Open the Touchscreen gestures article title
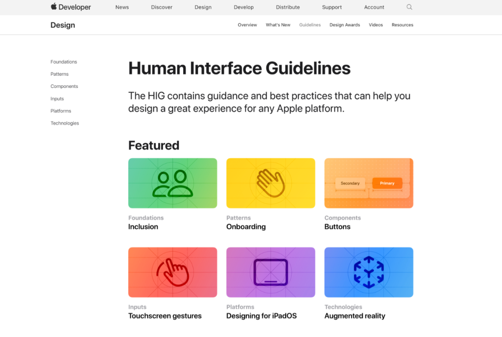502x337 pixels. 165,316
